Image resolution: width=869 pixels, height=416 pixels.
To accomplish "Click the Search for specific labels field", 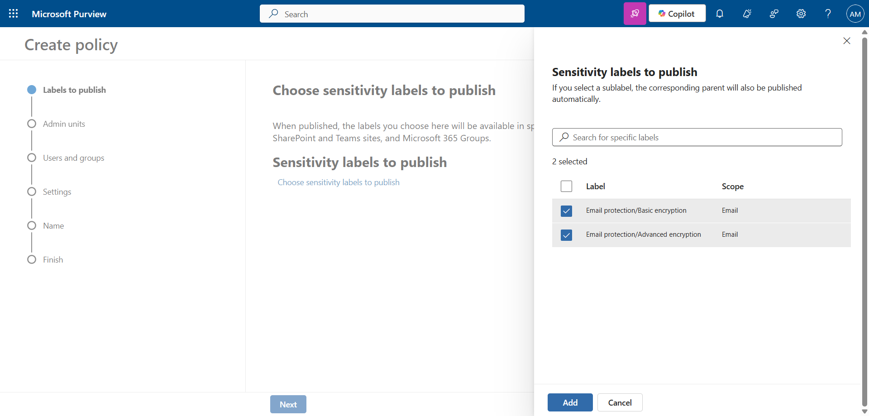I will click(697, 137).
